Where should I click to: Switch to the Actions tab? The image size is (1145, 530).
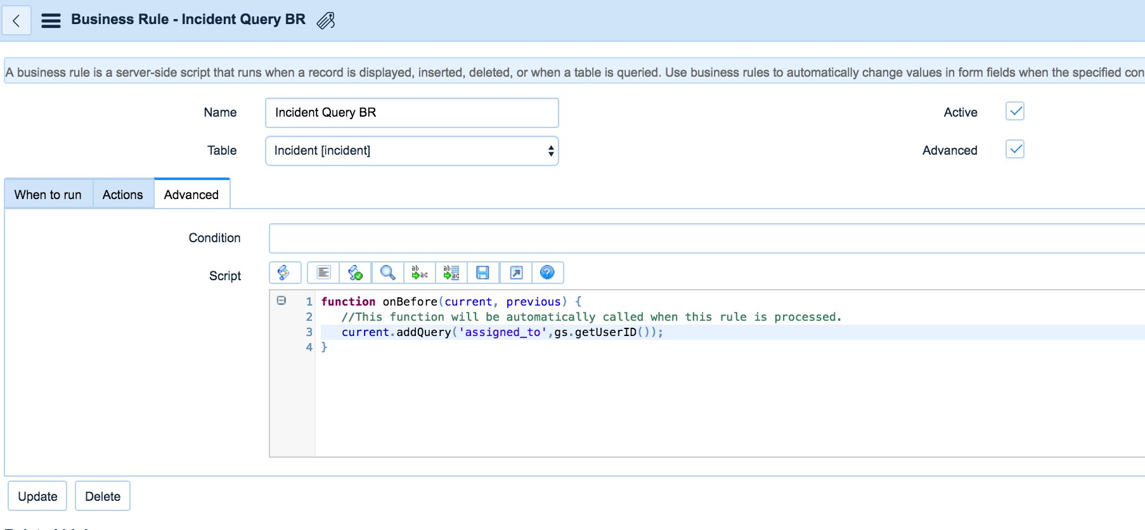pyautogui.click(x=123, y=195)
